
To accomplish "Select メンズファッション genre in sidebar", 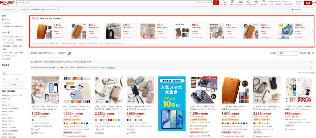I will [10, 56].
